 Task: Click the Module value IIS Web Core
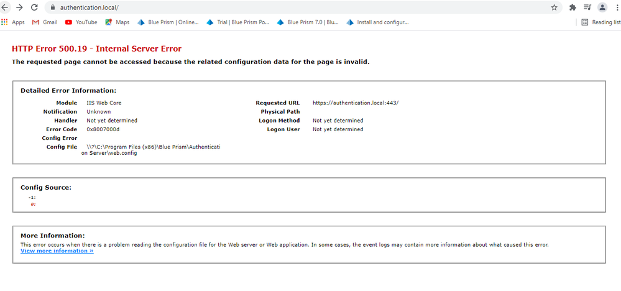[104, 103]
